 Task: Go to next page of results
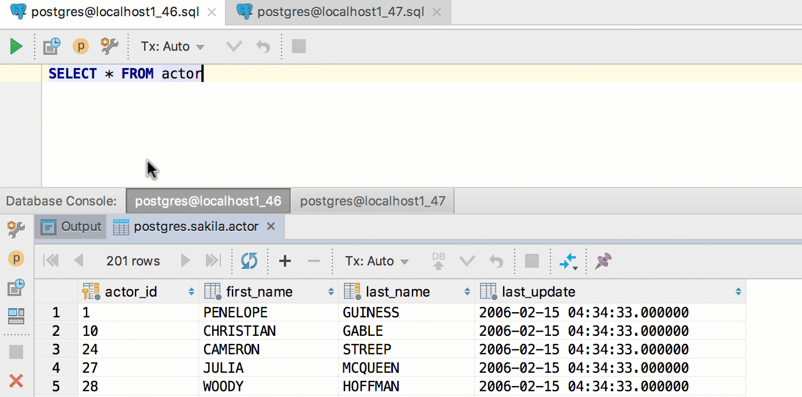click(x=185, y=261)
